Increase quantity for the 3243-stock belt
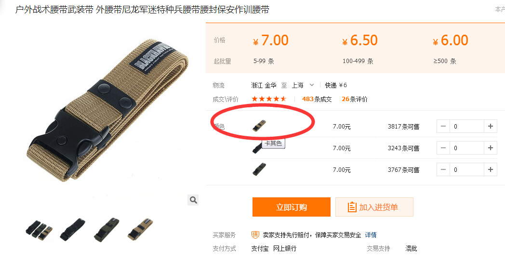This screenshot has height=258, width=505. tap(491, 148)
